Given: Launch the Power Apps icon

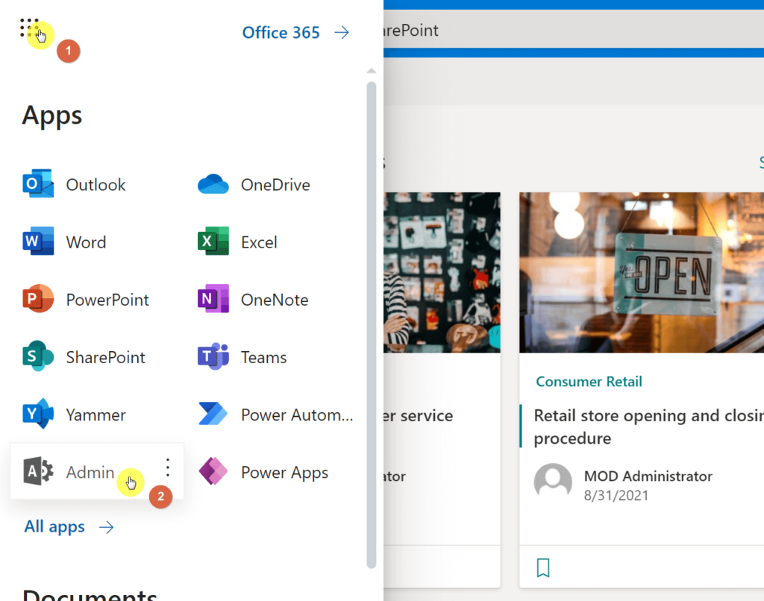Looking at the screenshot, I should (213, 471).
